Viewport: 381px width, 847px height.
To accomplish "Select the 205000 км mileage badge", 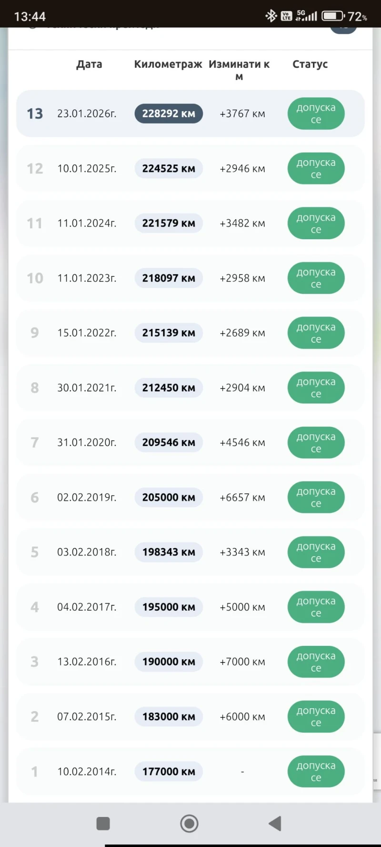I will pyautogui.click(x=169, y=497).
